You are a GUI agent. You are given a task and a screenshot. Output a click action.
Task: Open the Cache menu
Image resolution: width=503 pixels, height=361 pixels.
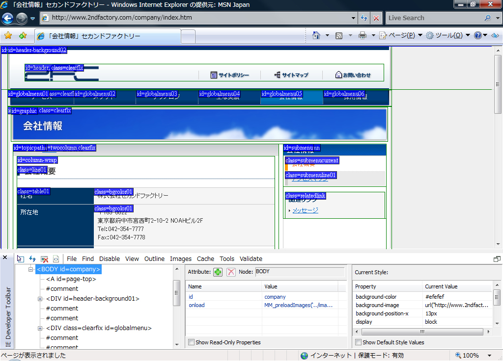tap(205, 259)
